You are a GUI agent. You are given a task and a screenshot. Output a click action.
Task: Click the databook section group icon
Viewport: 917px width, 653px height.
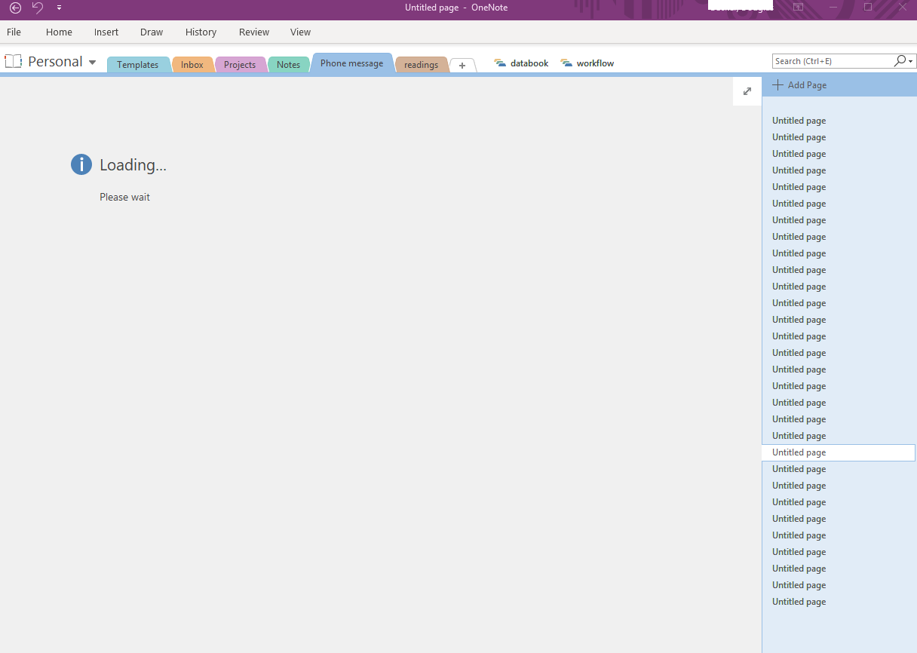pos(500,63)
